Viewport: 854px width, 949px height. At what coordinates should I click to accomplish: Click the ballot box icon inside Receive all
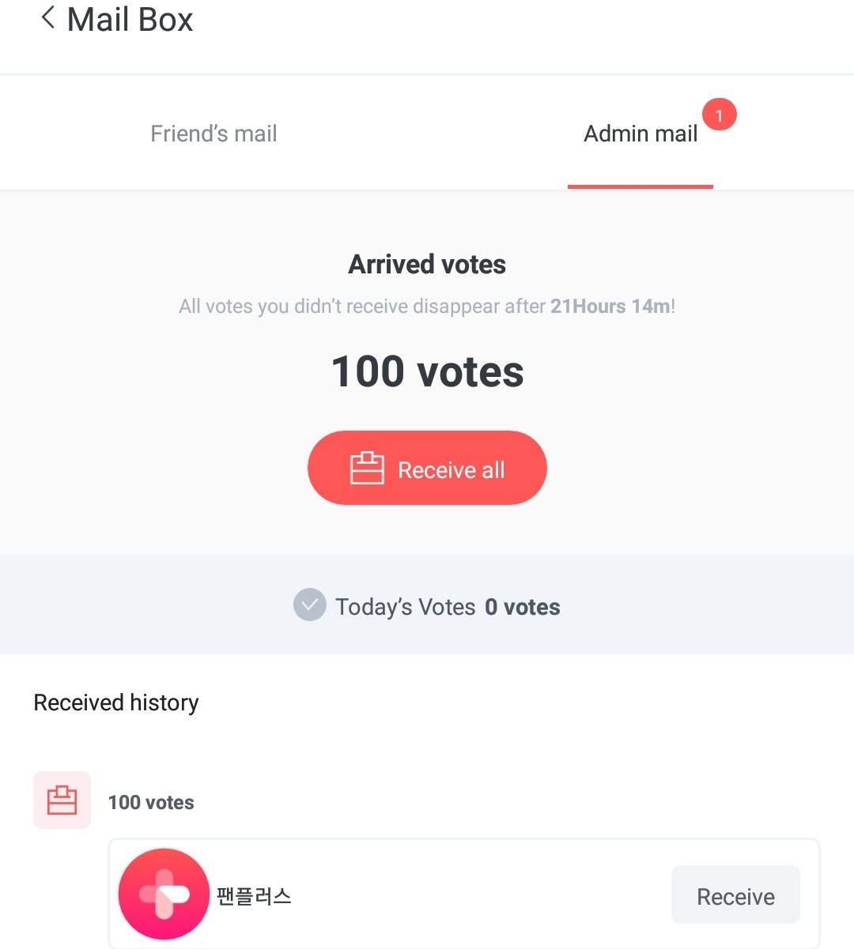point(367,469)
